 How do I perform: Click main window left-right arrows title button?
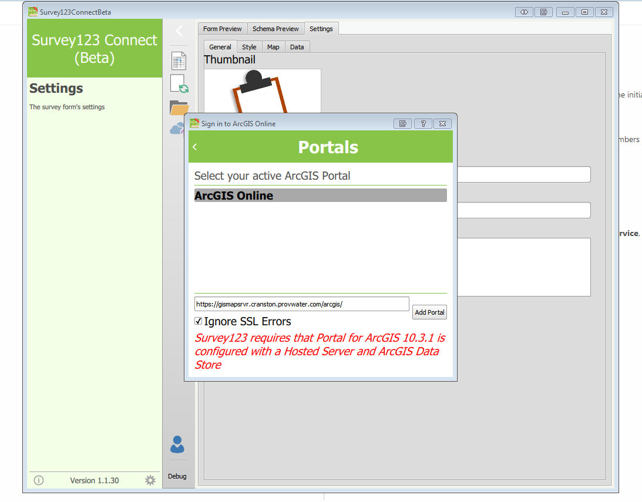[x=524, y=12]
